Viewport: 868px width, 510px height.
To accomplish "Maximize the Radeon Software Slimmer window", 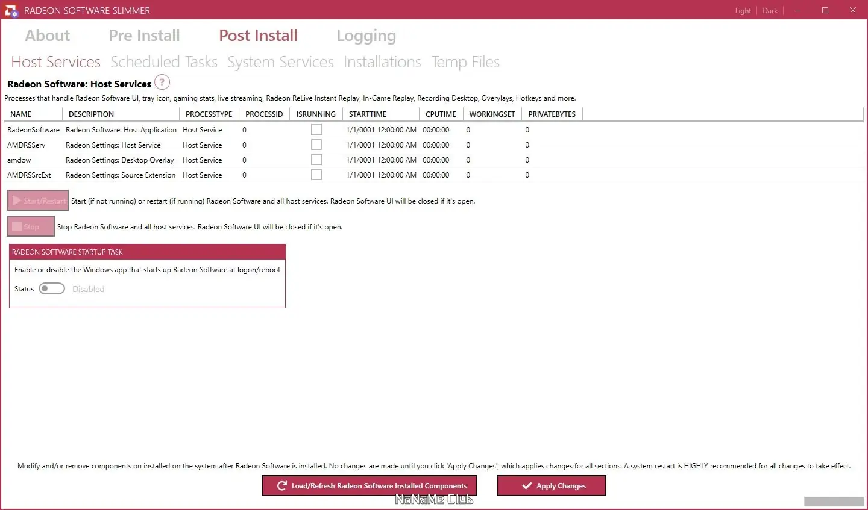I will [x=825, y=10].
